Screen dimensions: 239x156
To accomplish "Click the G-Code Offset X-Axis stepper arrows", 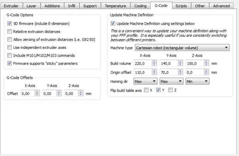I will 37,94.
